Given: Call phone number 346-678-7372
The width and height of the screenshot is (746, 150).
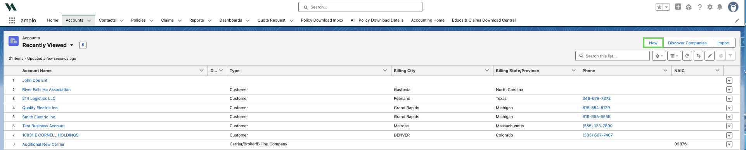Looking at the screenshot, I should pos(596,99).
